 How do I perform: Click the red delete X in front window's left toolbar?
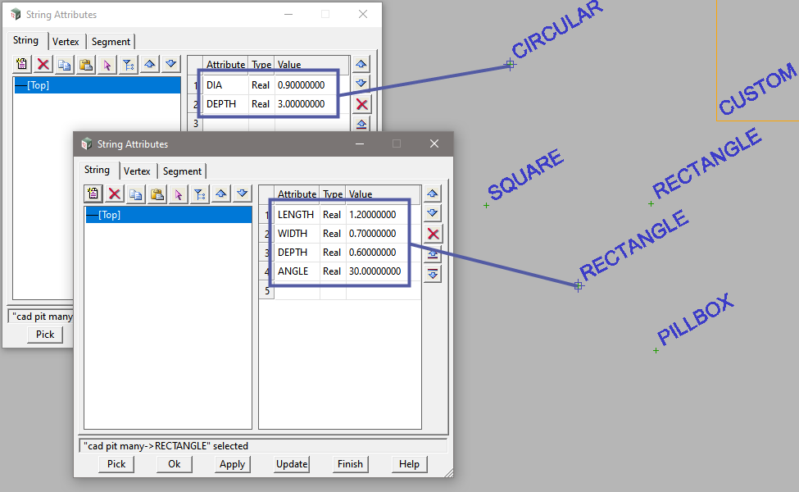115,194
